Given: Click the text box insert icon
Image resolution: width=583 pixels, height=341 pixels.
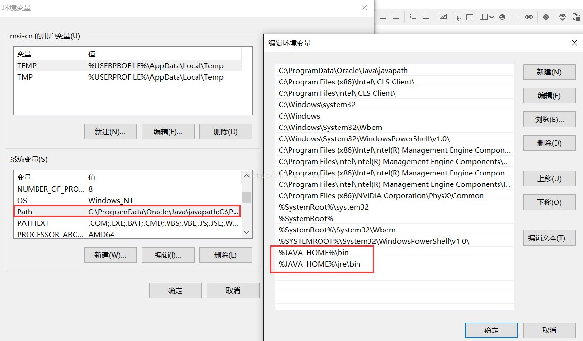Looking at the screenshot, I should click(469, 17).
